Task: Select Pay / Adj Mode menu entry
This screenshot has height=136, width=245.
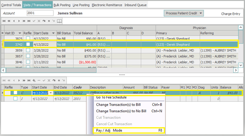Action: [x=129, y=131]
